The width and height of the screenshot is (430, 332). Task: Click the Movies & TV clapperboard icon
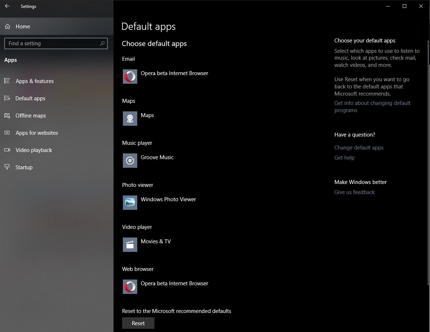pos(130,244)
